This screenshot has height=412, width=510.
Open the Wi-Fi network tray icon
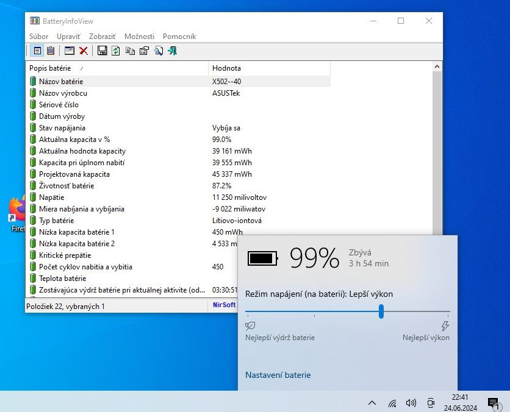click(393, 403)
